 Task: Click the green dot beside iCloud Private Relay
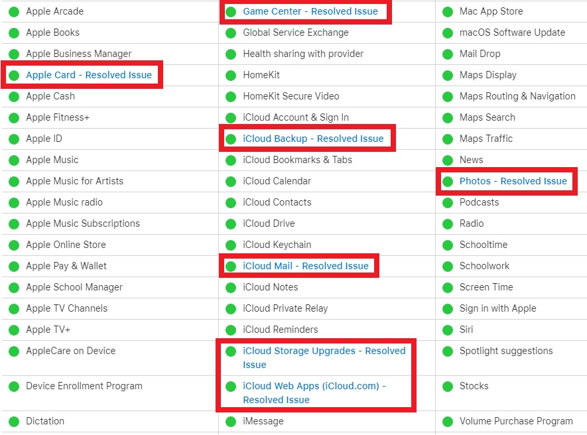231,309
